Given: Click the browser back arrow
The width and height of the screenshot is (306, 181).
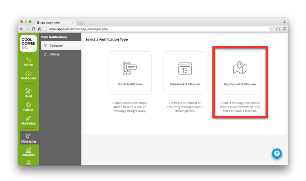Looking at the screenshot, I should [x=22, y=29].
